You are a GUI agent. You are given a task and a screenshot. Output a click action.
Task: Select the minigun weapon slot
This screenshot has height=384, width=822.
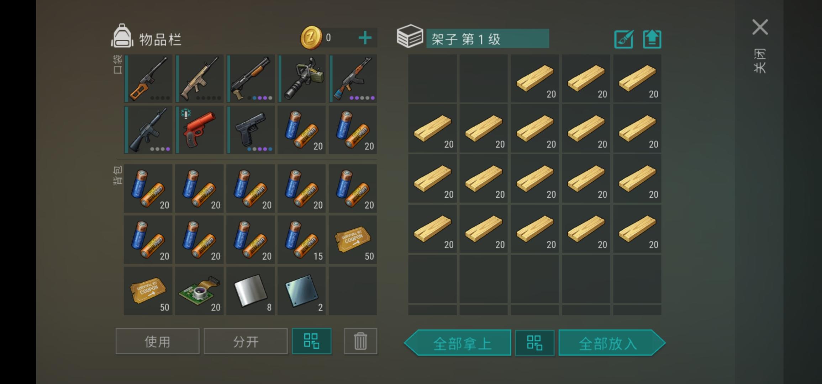click(302, 79)
